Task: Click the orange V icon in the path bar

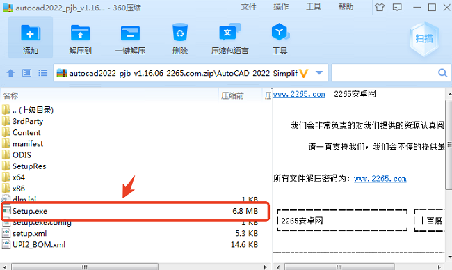Action: (304, 73)
